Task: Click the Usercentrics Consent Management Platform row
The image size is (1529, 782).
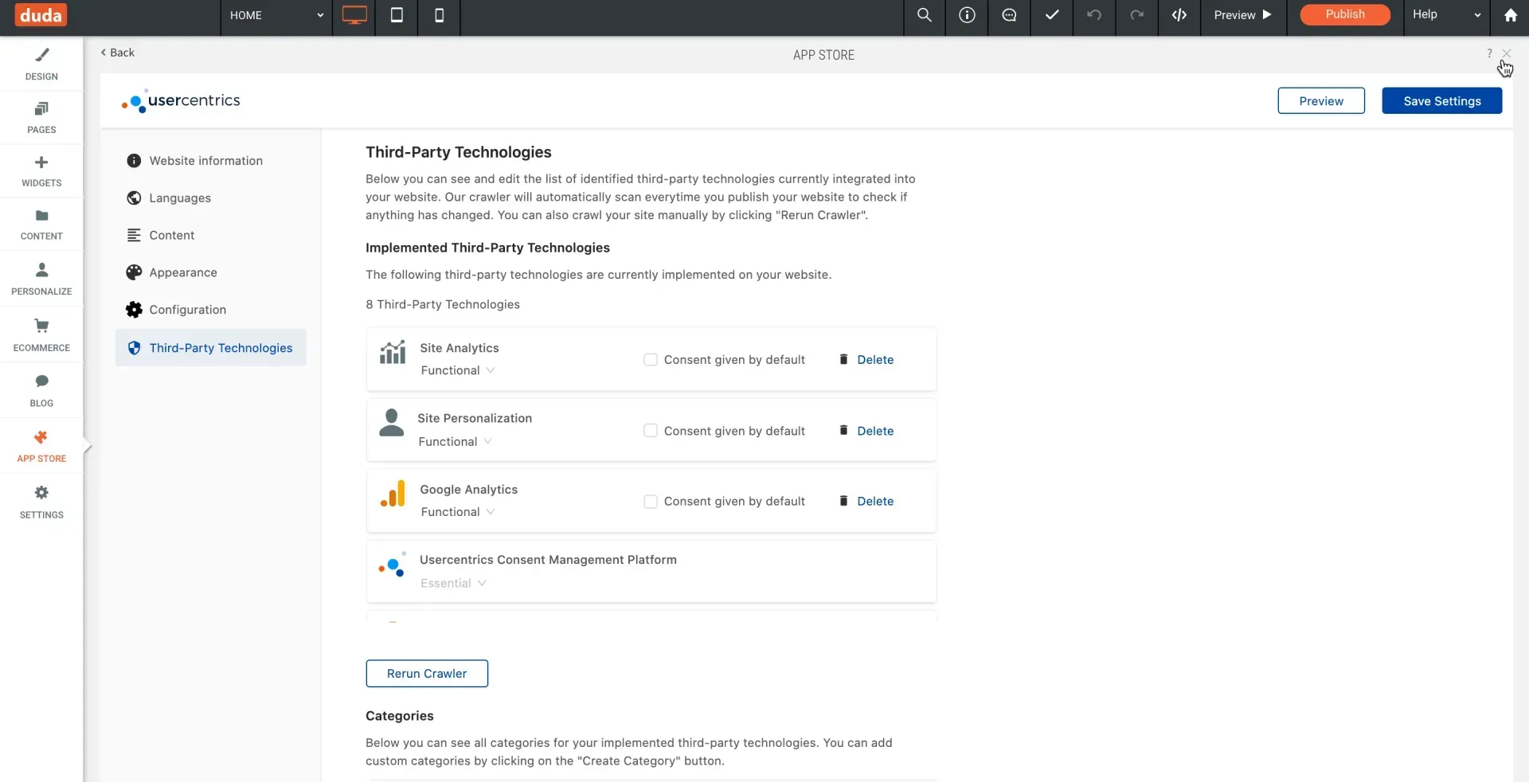Action: (651, 572)
